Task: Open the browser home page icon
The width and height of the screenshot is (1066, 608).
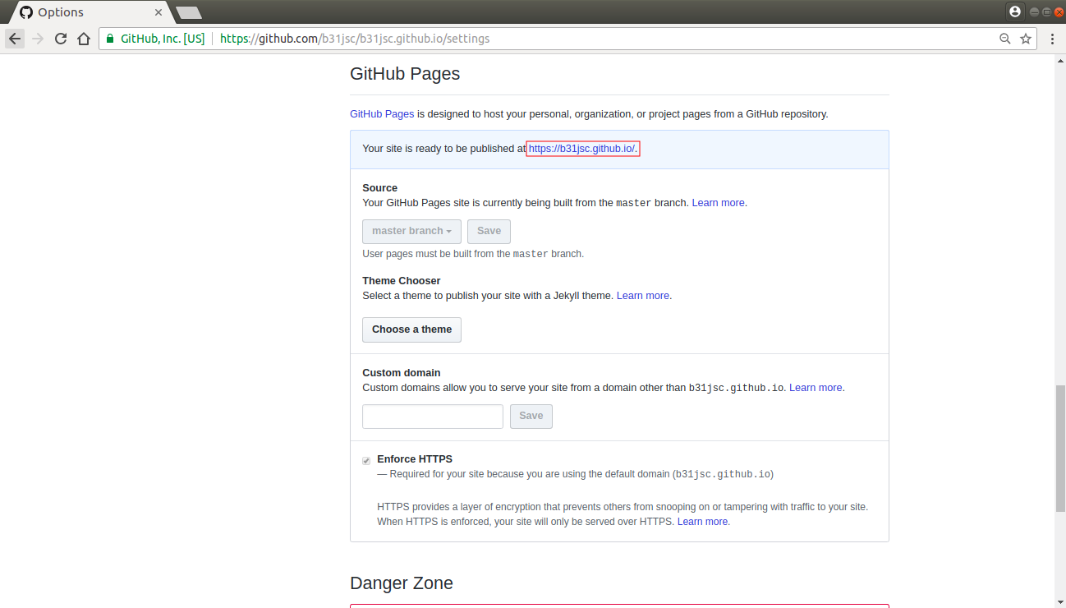Action: click(x=84, y=39)
